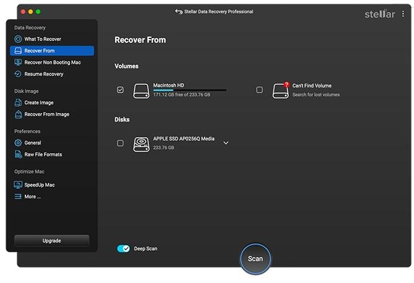Screen dimensions: 414x283
Task: Click the green zoom window button
Action: [x=38, y=12]
